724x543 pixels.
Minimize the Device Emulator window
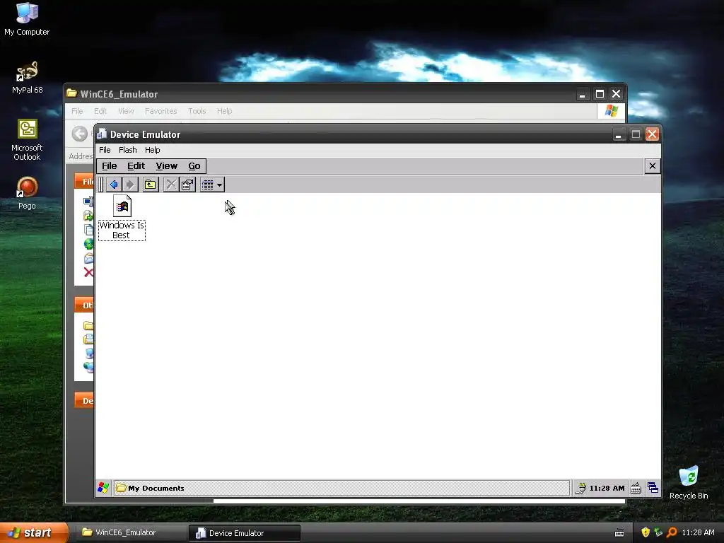tap(619, 134)
